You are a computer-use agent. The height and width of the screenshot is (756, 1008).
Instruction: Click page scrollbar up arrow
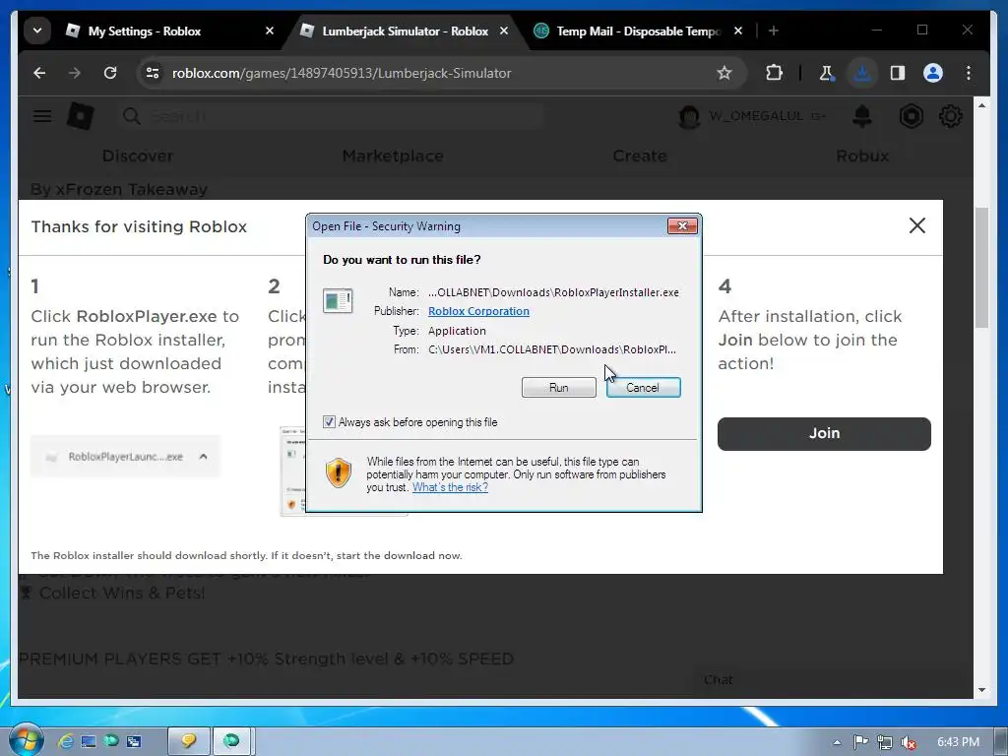[981, 105]
